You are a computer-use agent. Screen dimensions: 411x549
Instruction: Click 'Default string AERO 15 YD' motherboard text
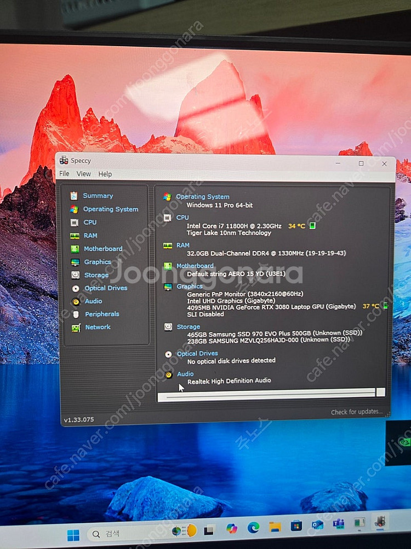click(236, 274)
